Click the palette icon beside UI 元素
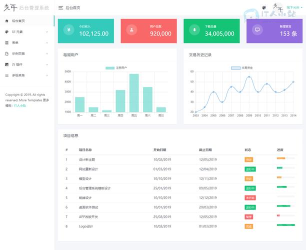Viewport: 306px width, 250px height. [7, 32]
